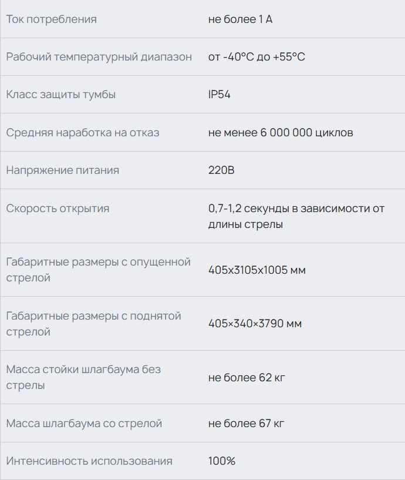Click the 'Скорость открытия' label
The height and width of the screenshot is (480, 405).
pos(58,209)
